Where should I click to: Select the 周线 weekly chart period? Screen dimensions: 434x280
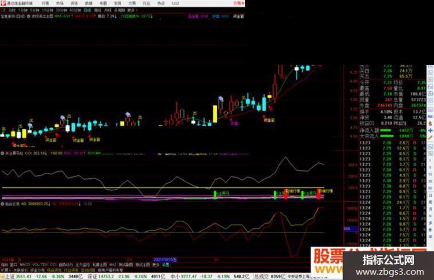pos(98,10)
